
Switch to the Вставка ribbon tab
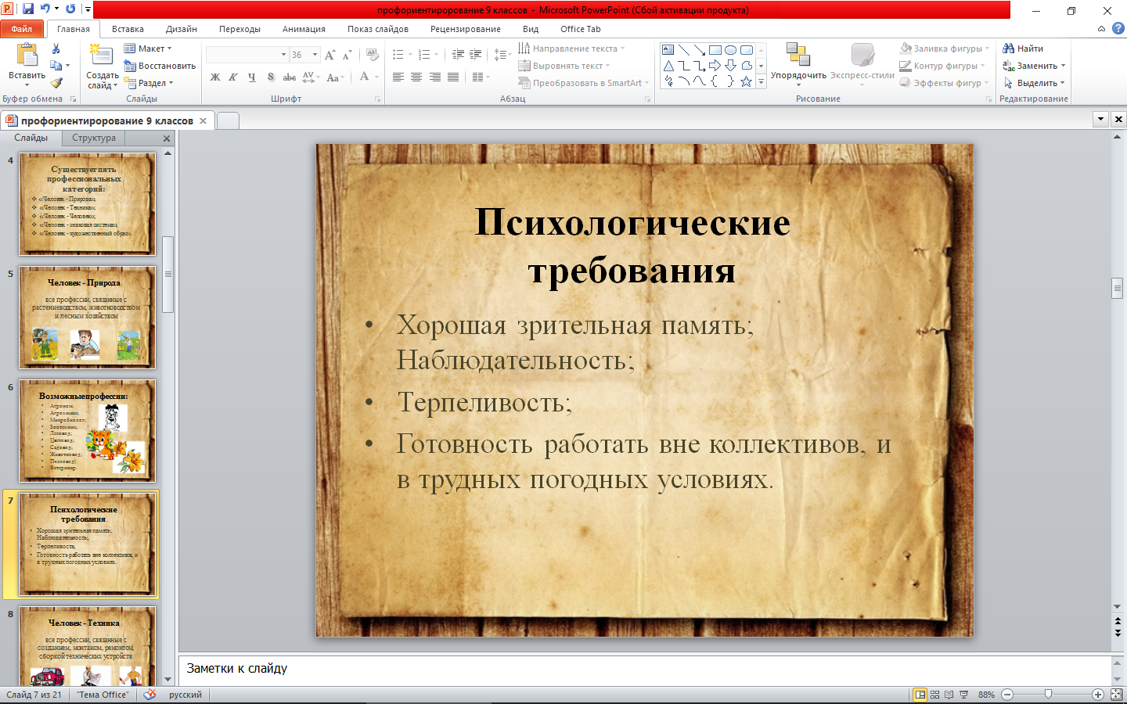click(128, 29)
